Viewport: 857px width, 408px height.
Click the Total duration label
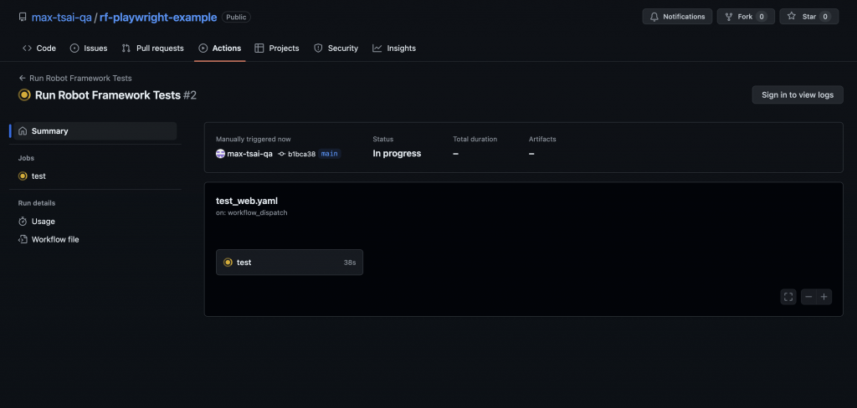(475, 140)
